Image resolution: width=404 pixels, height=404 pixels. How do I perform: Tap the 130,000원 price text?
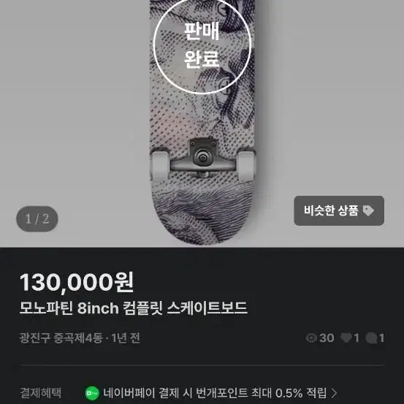(77, 282)
